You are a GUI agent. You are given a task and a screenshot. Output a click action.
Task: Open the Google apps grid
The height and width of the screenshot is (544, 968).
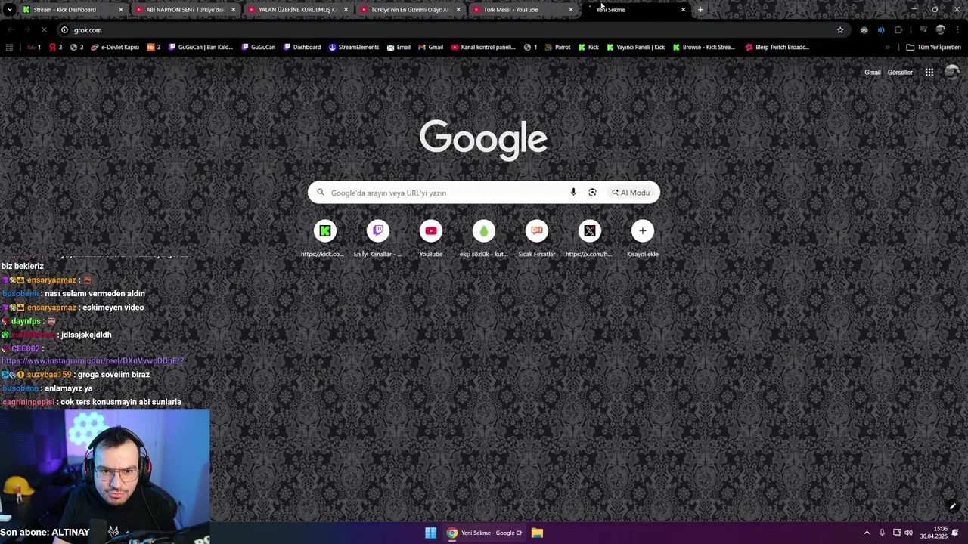click(x=929, y=73)
